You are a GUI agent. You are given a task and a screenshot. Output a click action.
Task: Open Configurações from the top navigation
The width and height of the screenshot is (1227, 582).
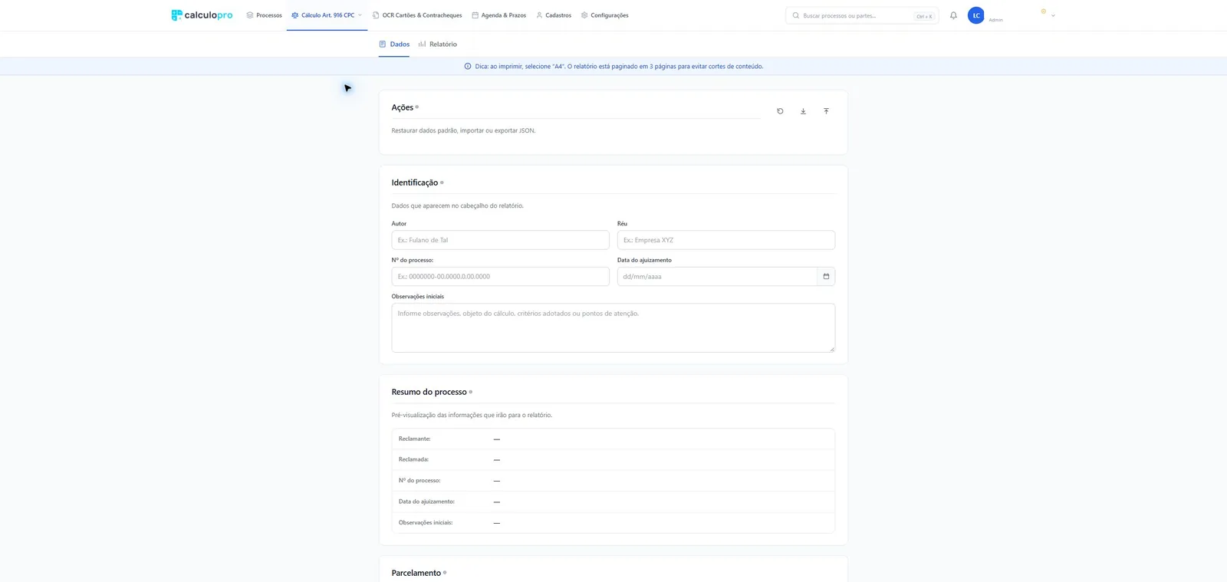point(605,15)
